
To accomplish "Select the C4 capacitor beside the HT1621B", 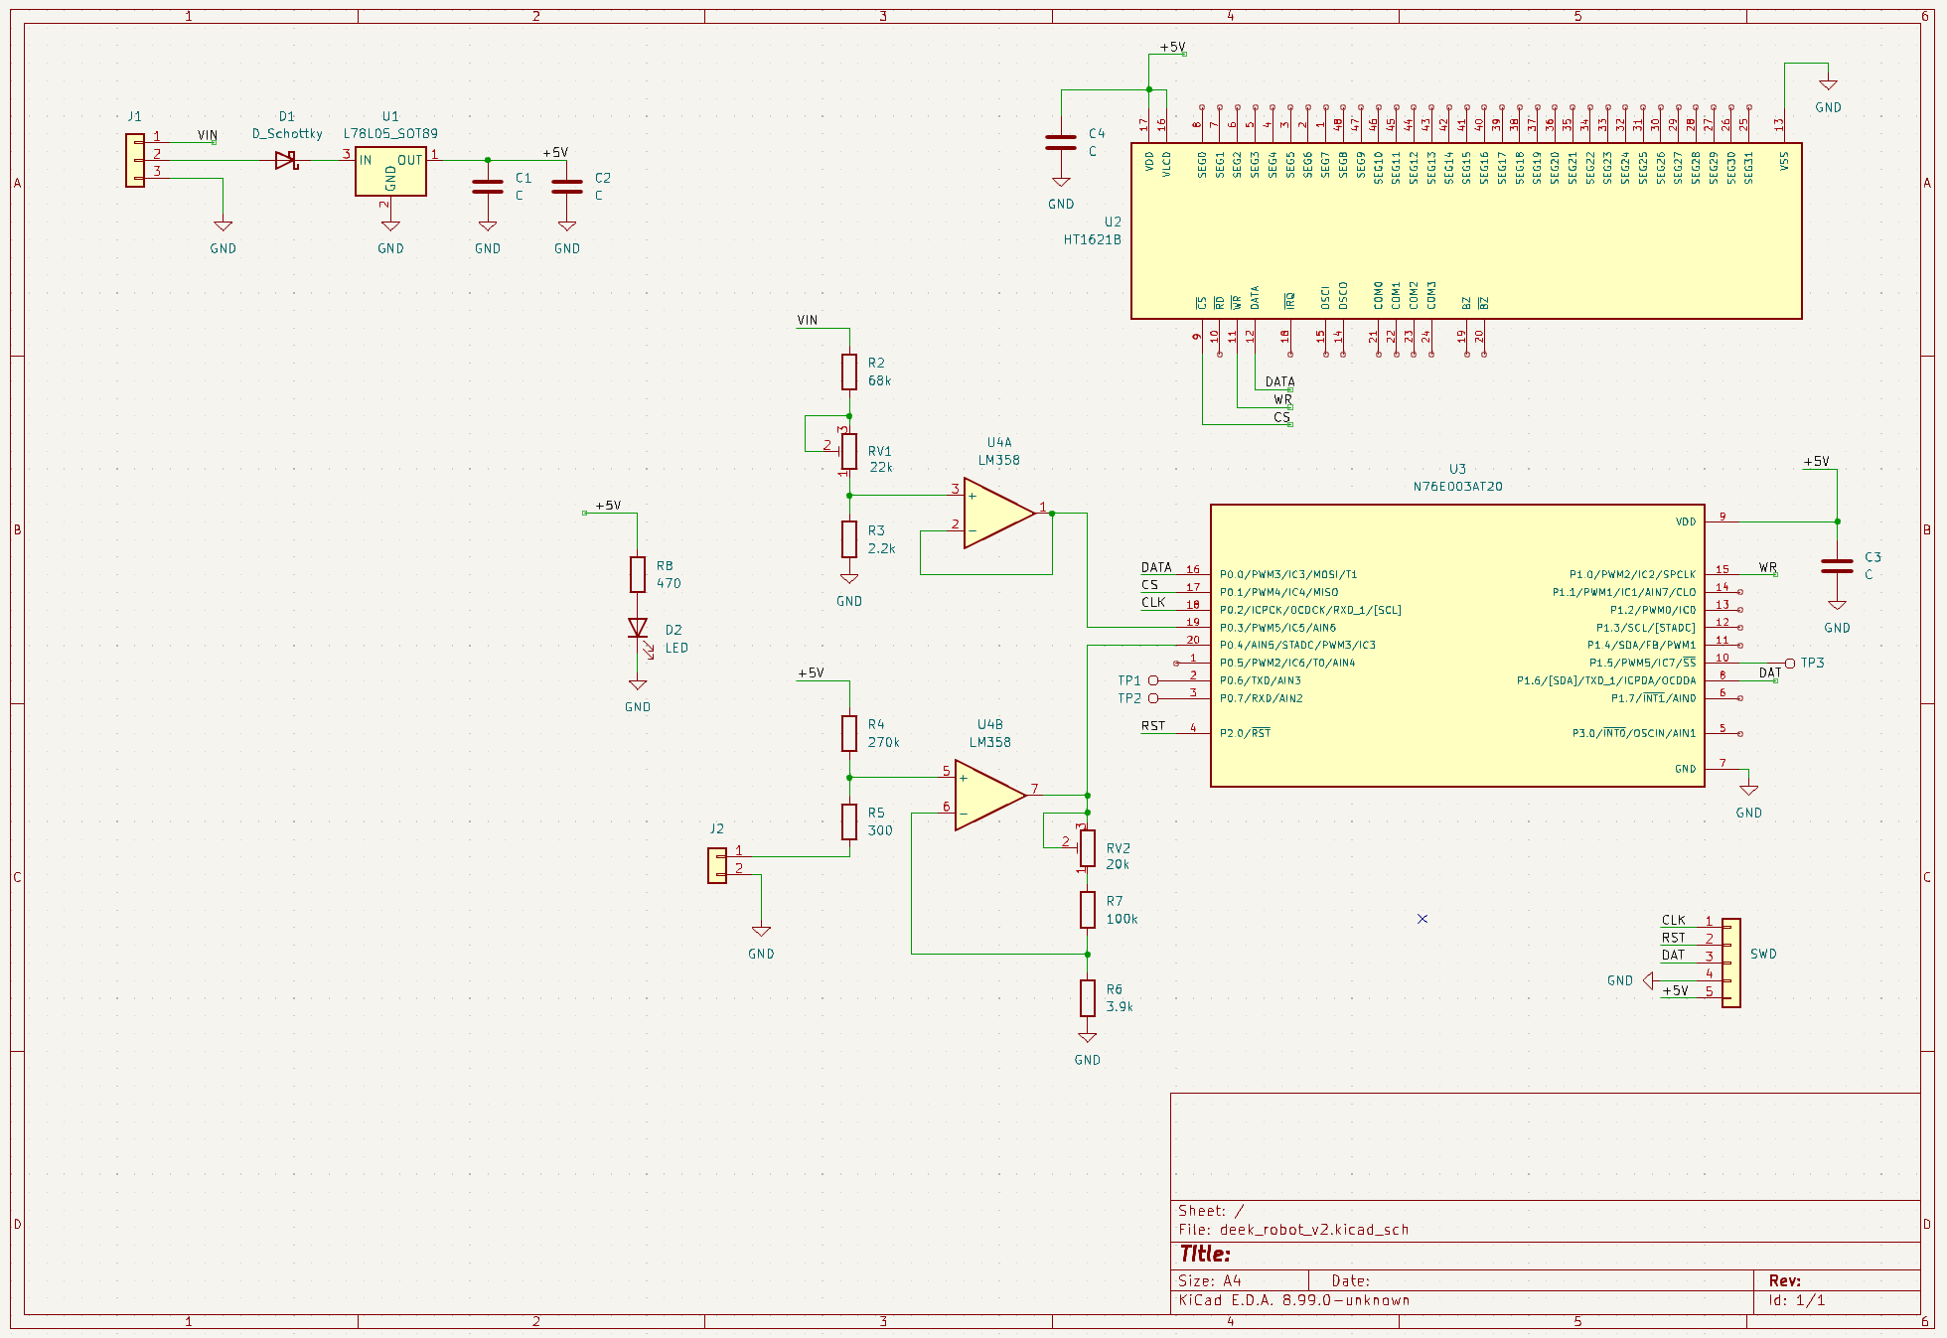I will pos(1061,142).
